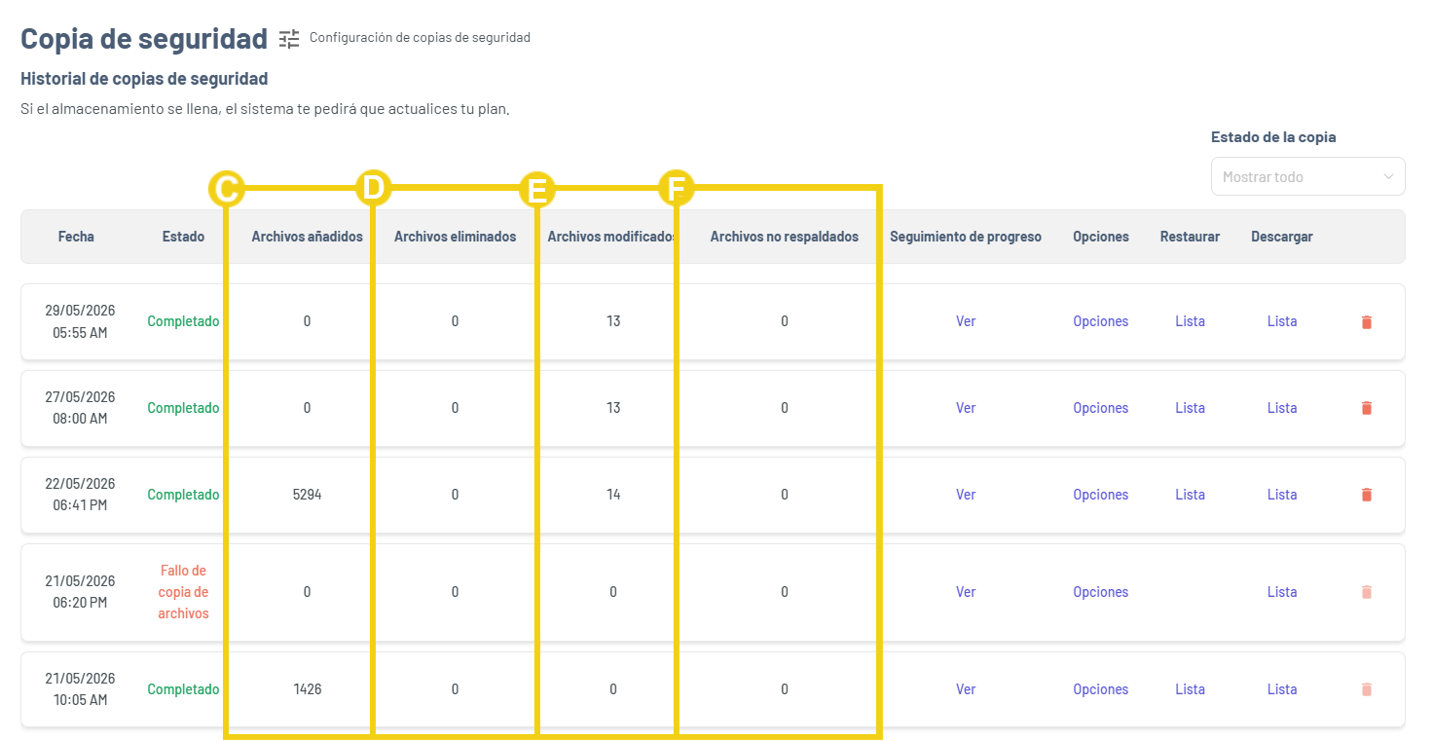
Task: View progress for 22/05/2026 backup
Action: pyautogui.click(x=966, y=495)
